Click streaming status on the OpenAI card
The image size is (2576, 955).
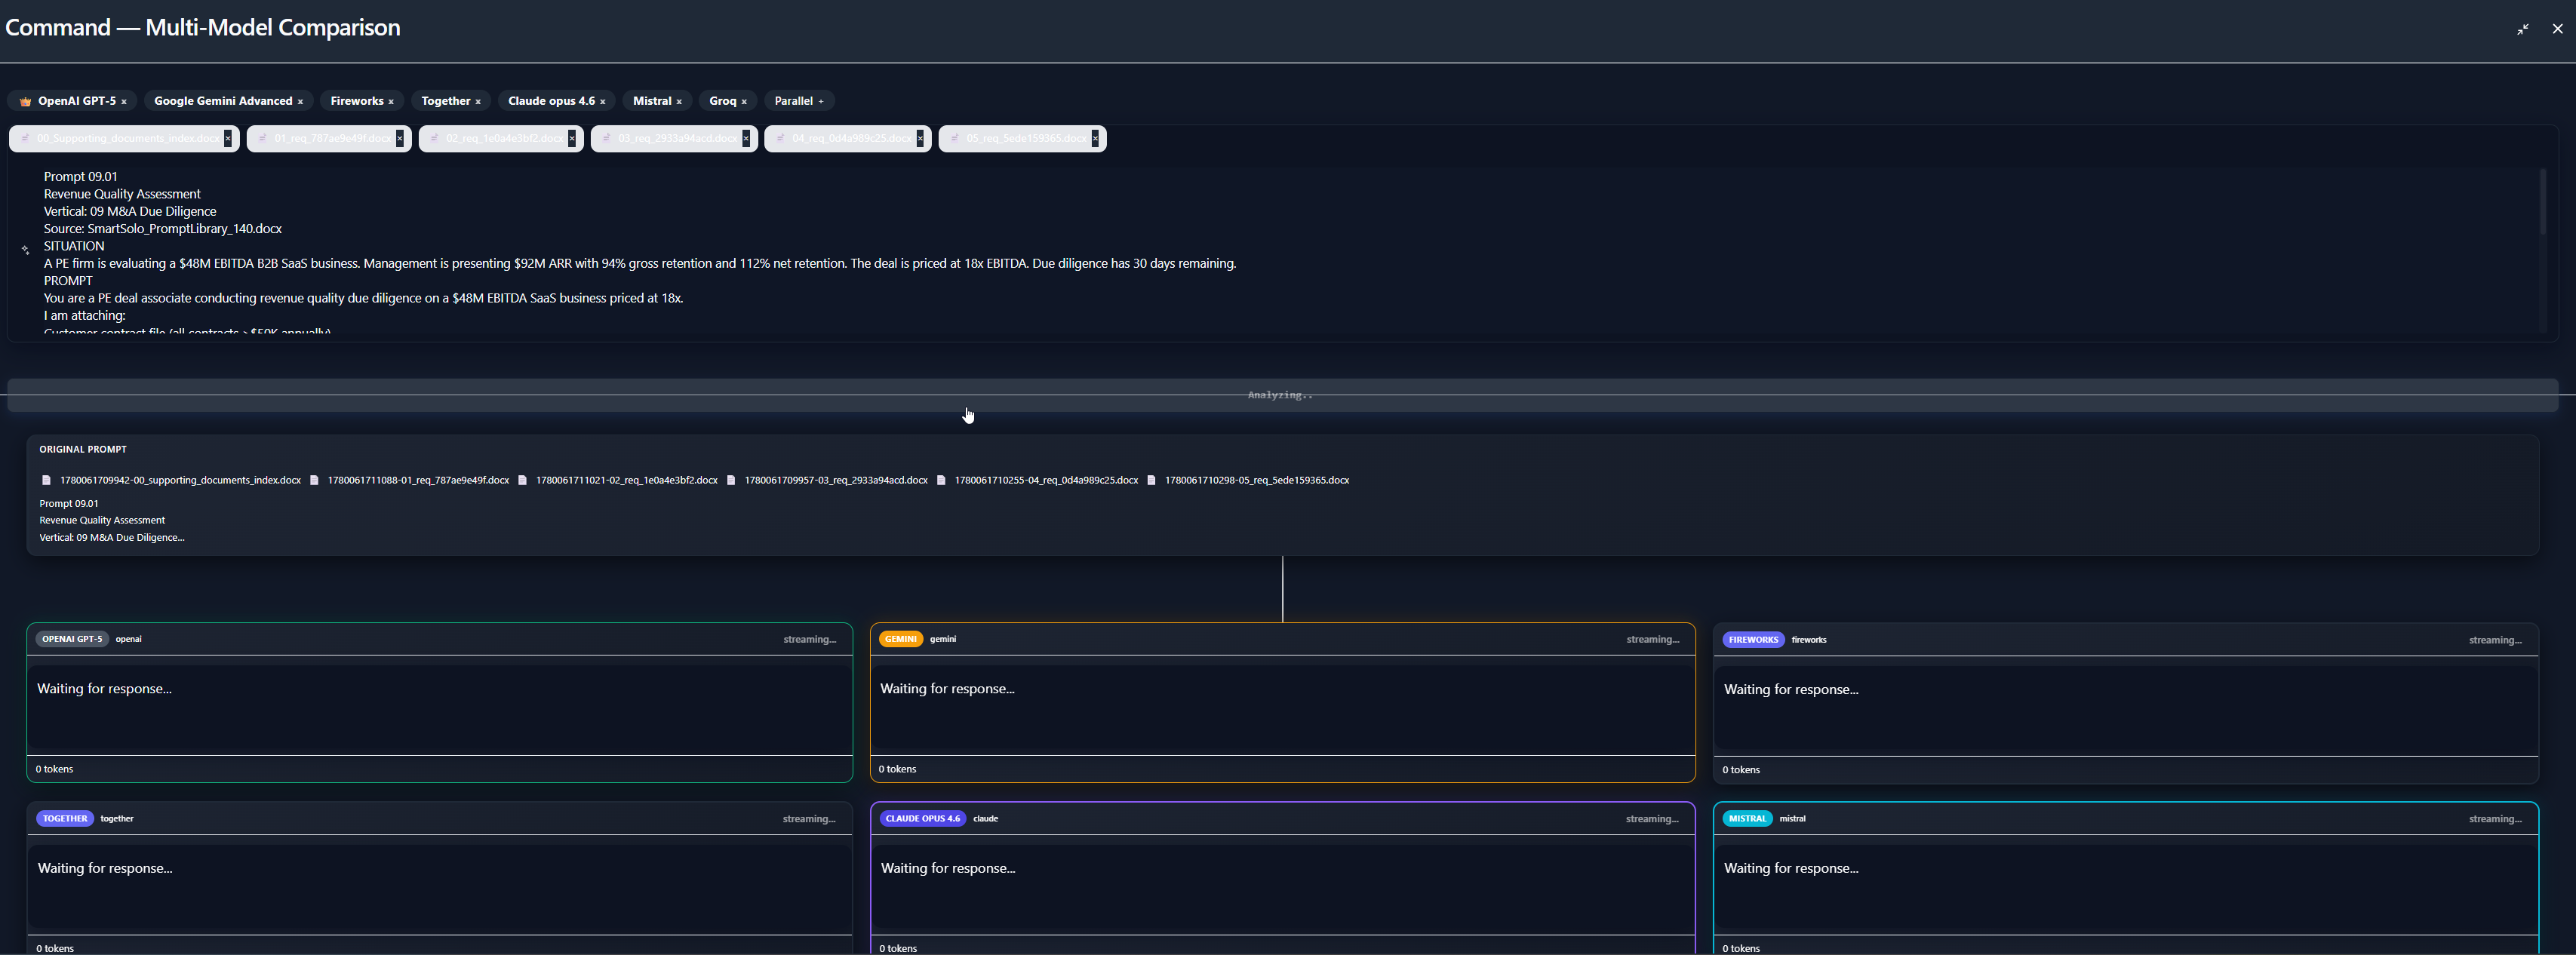(x=809, y=640)
